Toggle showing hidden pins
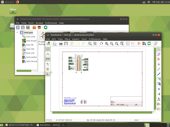 (48, 69)
